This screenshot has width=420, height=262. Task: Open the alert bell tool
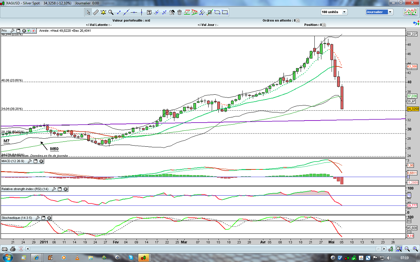click(103, 12)
